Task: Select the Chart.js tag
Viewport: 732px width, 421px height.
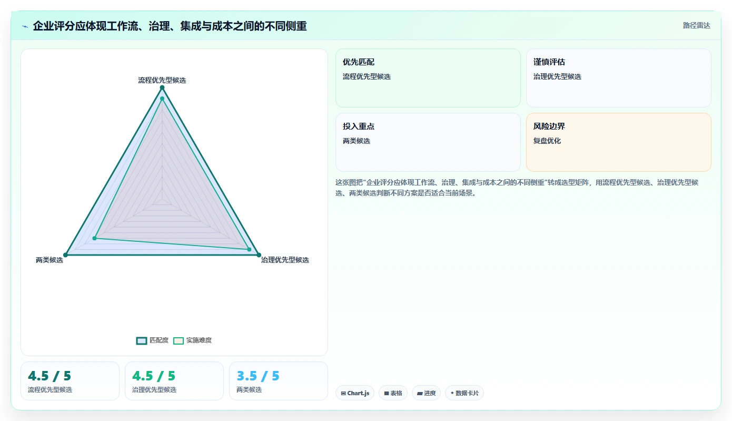Action: 355,393
